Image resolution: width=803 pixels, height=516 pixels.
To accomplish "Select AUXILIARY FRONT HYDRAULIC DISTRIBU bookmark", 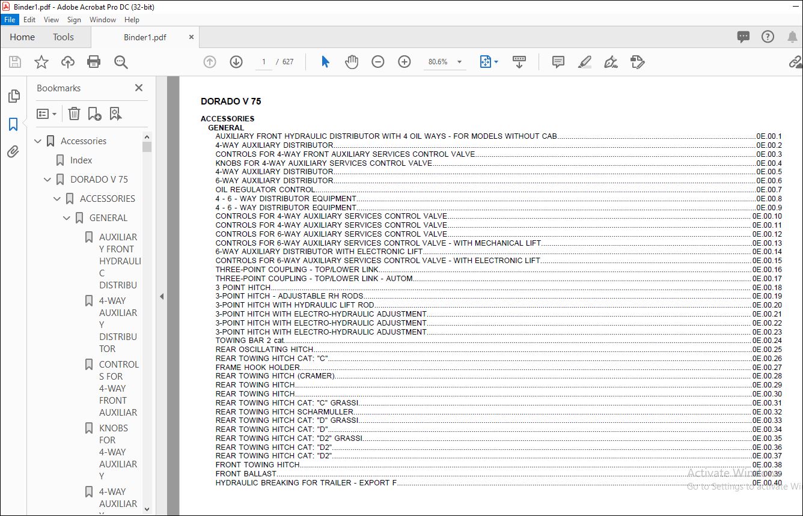I will point(120,261).
